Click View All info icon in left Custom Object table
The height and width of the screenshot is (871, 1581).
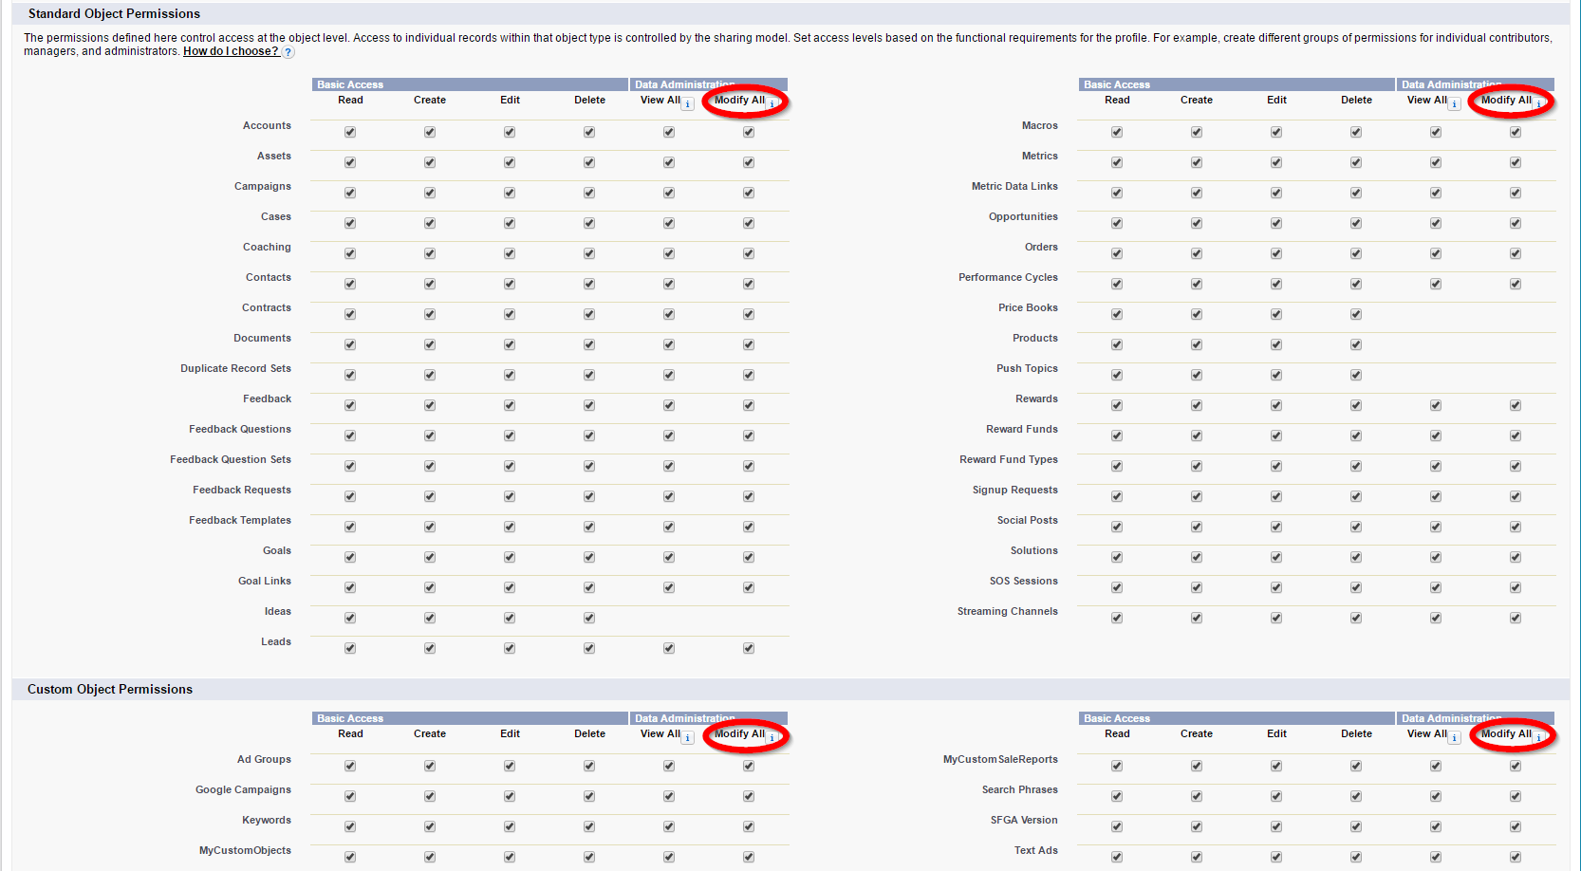(688, 737)
